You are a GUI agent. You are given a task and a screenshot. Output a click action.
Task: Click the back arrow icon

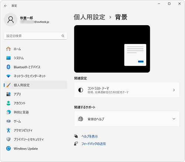[x=6, y=6]
